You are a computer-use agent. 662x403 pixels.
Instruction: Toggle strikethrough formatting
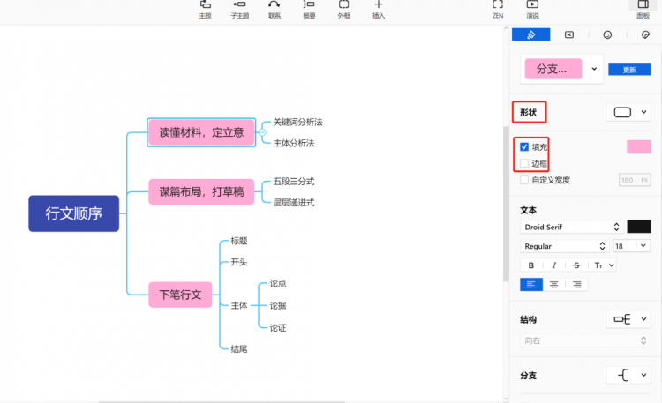point(576,265)
